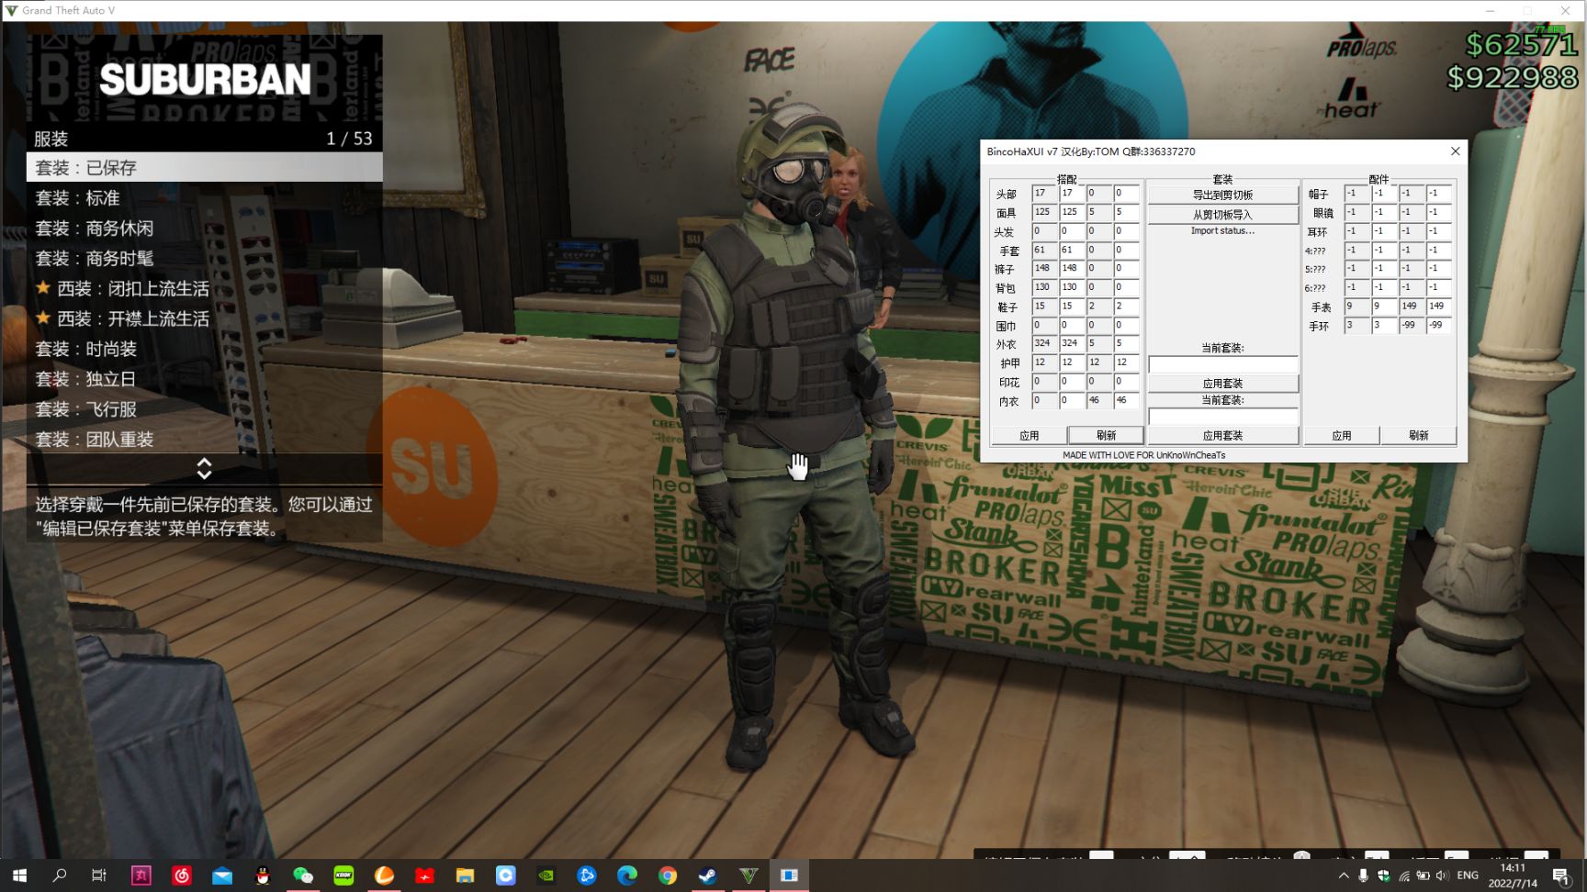Click microphone tray icon

coord(1363,875)
